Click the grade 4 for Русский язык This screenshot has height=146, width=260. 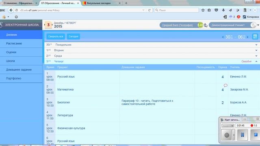click(223, 77)
